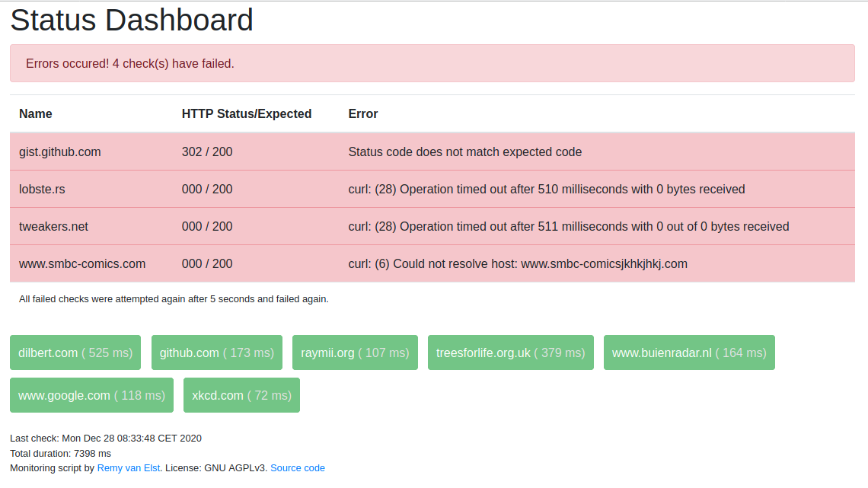This screenshot has height=488, width=868.
Task: Click the www.google.com status button
Action: pyautogui.click(x=92, y=395)
